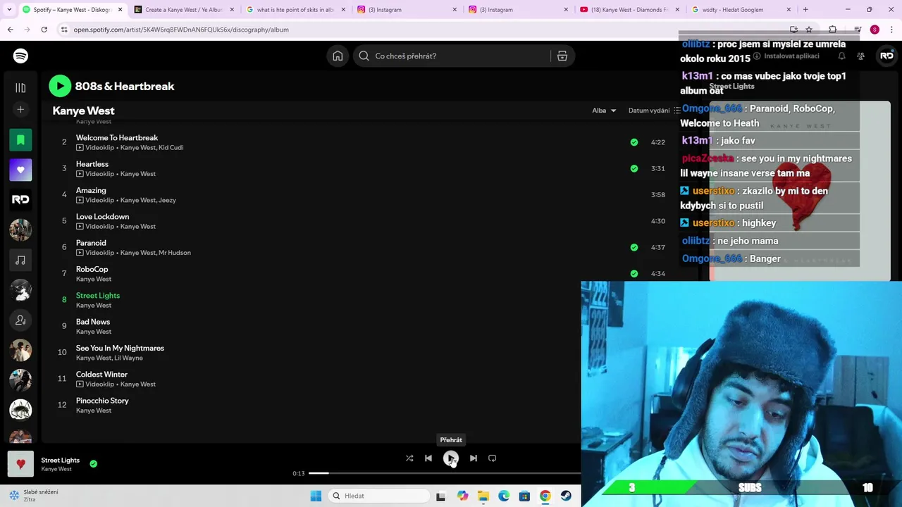Skip to the next track

474,458
